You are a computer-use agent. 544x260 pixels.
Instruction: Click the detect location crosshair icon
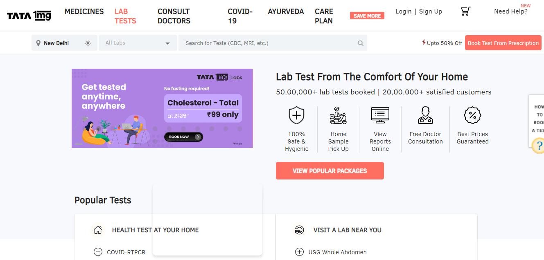[x=88, y=43]
